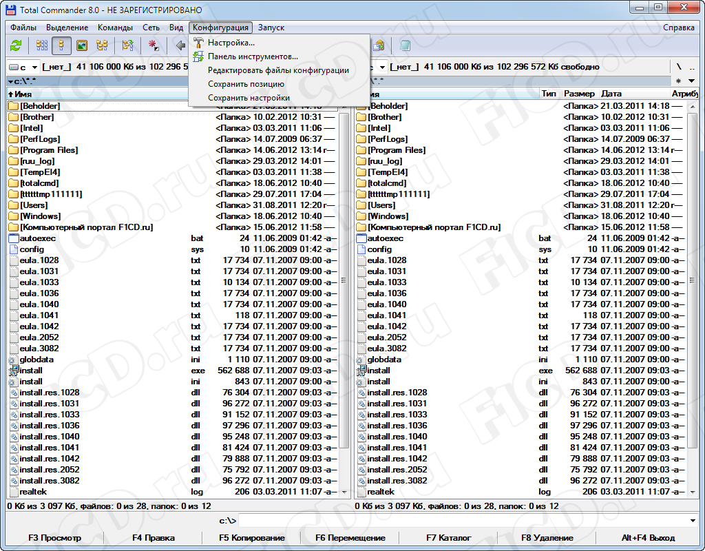
Task: Click the F7 Каталог button
Action: click(x=449, y=538)
